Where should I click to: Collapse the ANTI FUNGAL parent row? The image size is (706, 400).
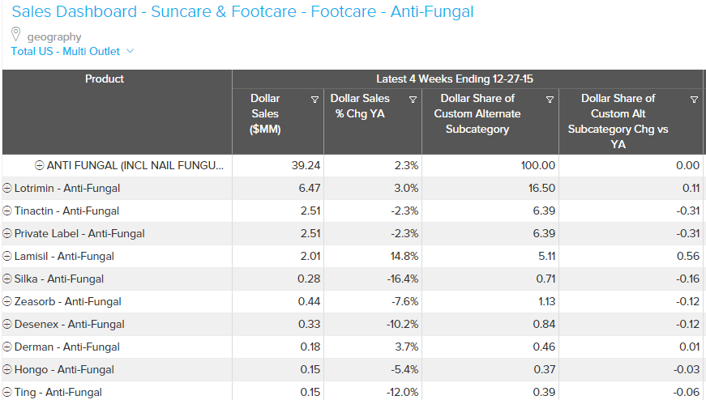39,165
